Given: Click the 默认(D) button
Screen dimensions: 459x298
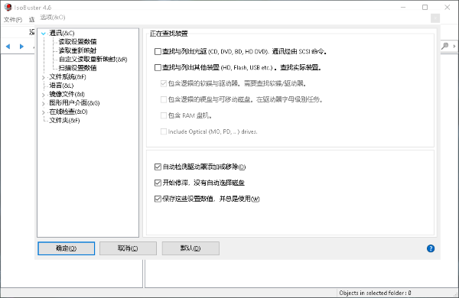Looking at the screenshot, I should [x=190, y=248].
